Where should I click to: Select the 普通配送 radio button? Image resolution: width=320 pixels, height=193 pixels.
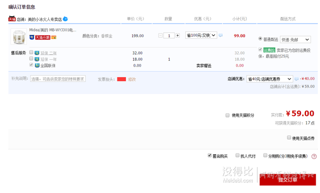(x=260, y=38)
